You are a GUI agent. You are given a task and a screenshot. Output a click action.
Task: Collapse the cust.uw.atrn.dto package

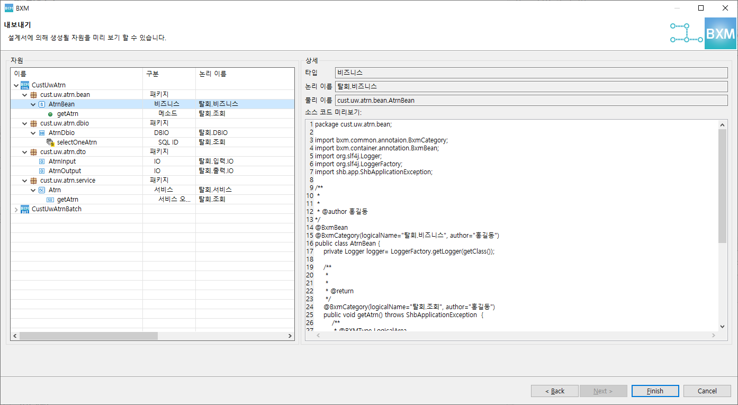tap(24, 152)
